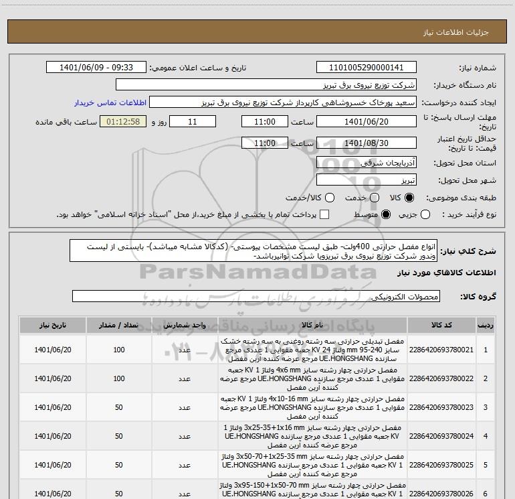This screenshot has width=515, height=499.
Task: Click row 3 item name with 4x10-16 mm
Action: [312, 407]
